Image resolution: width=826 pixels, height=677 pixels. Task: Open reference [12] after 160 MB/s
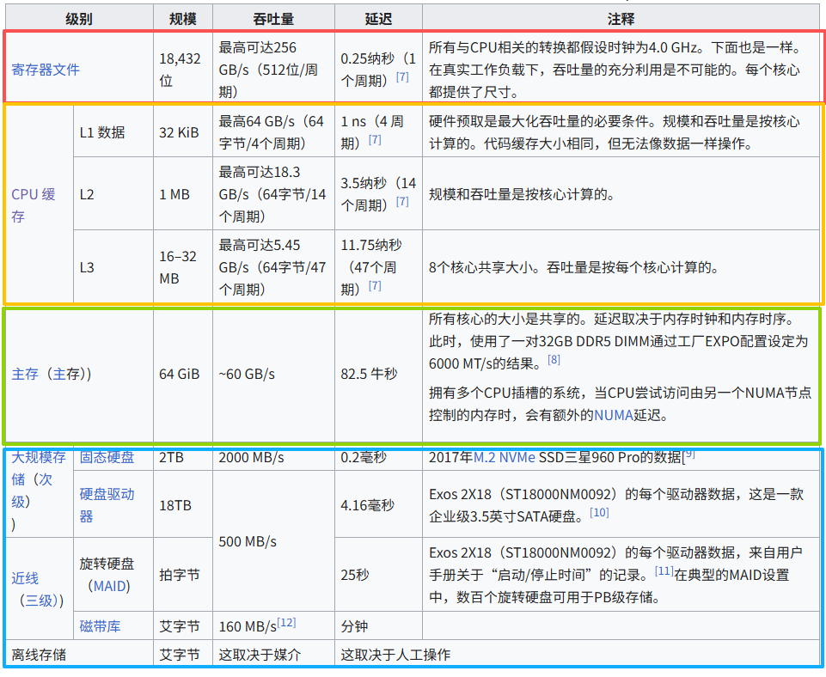pos(286,623)
